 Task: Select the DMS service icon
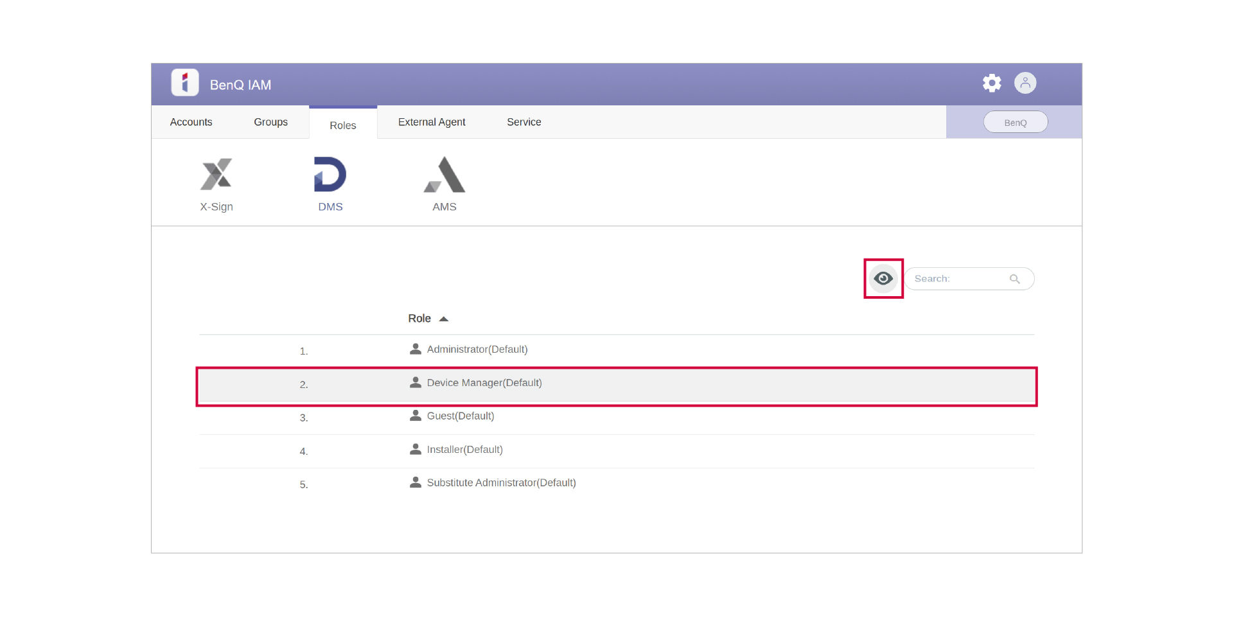point(330,175)
